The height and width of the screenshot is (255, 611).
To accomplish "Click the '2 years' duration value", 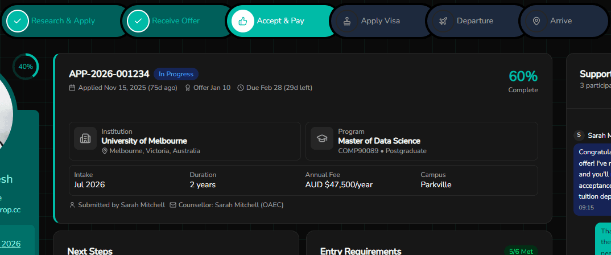I will [x=203, y=185].
